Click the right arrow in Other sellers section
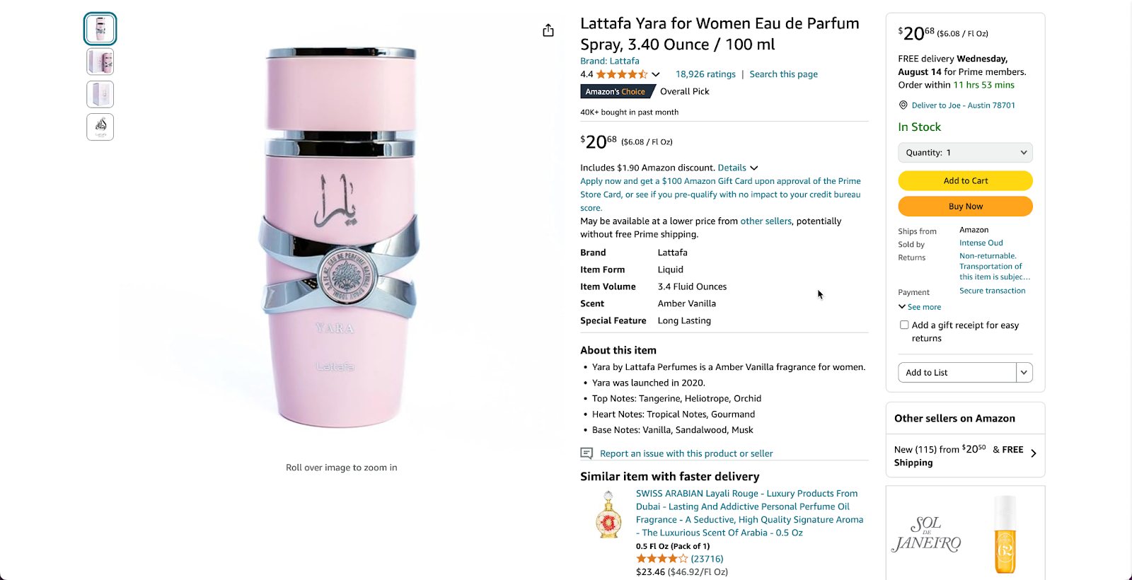Screen dimensions: 1132x580 (x=1034, y=453)
